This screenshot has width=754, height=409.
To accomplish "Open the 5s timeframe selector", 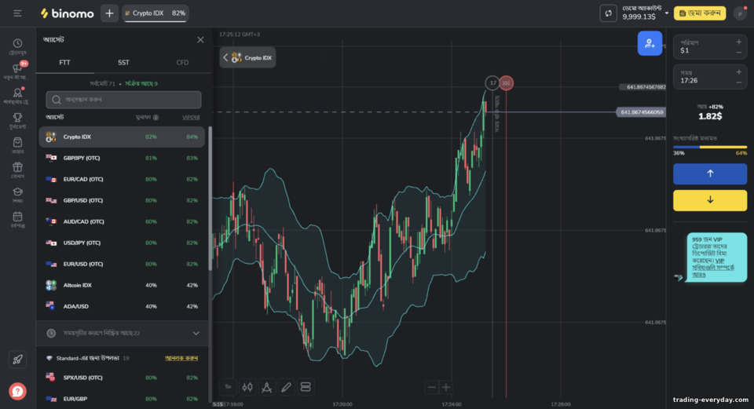I will coord(228,387).
